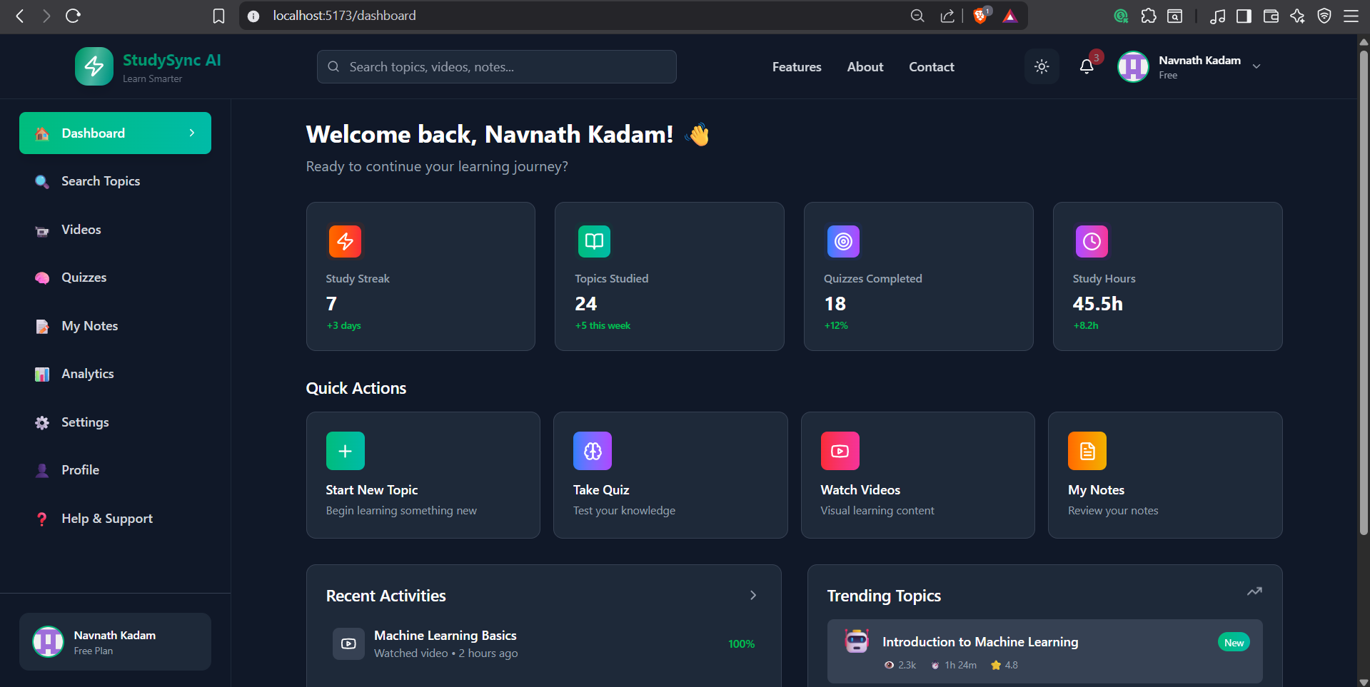Open Search Topics in the sidebar
The height and width of the screenshot is (687, 1370).
[115, 181]
